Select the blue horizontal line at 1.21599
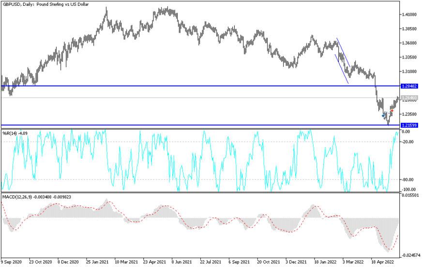The height and width of the screenshot is (267, 423). tap(200, 125)
